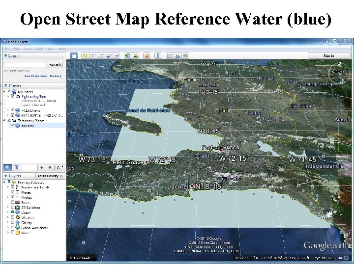Enable the Weather layer checkbox
This screenshot has height=265, width=354.
(12, 217)
